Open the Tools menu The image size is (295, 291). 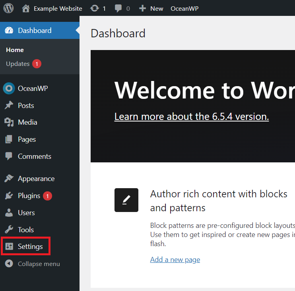[x=26, y=230]
